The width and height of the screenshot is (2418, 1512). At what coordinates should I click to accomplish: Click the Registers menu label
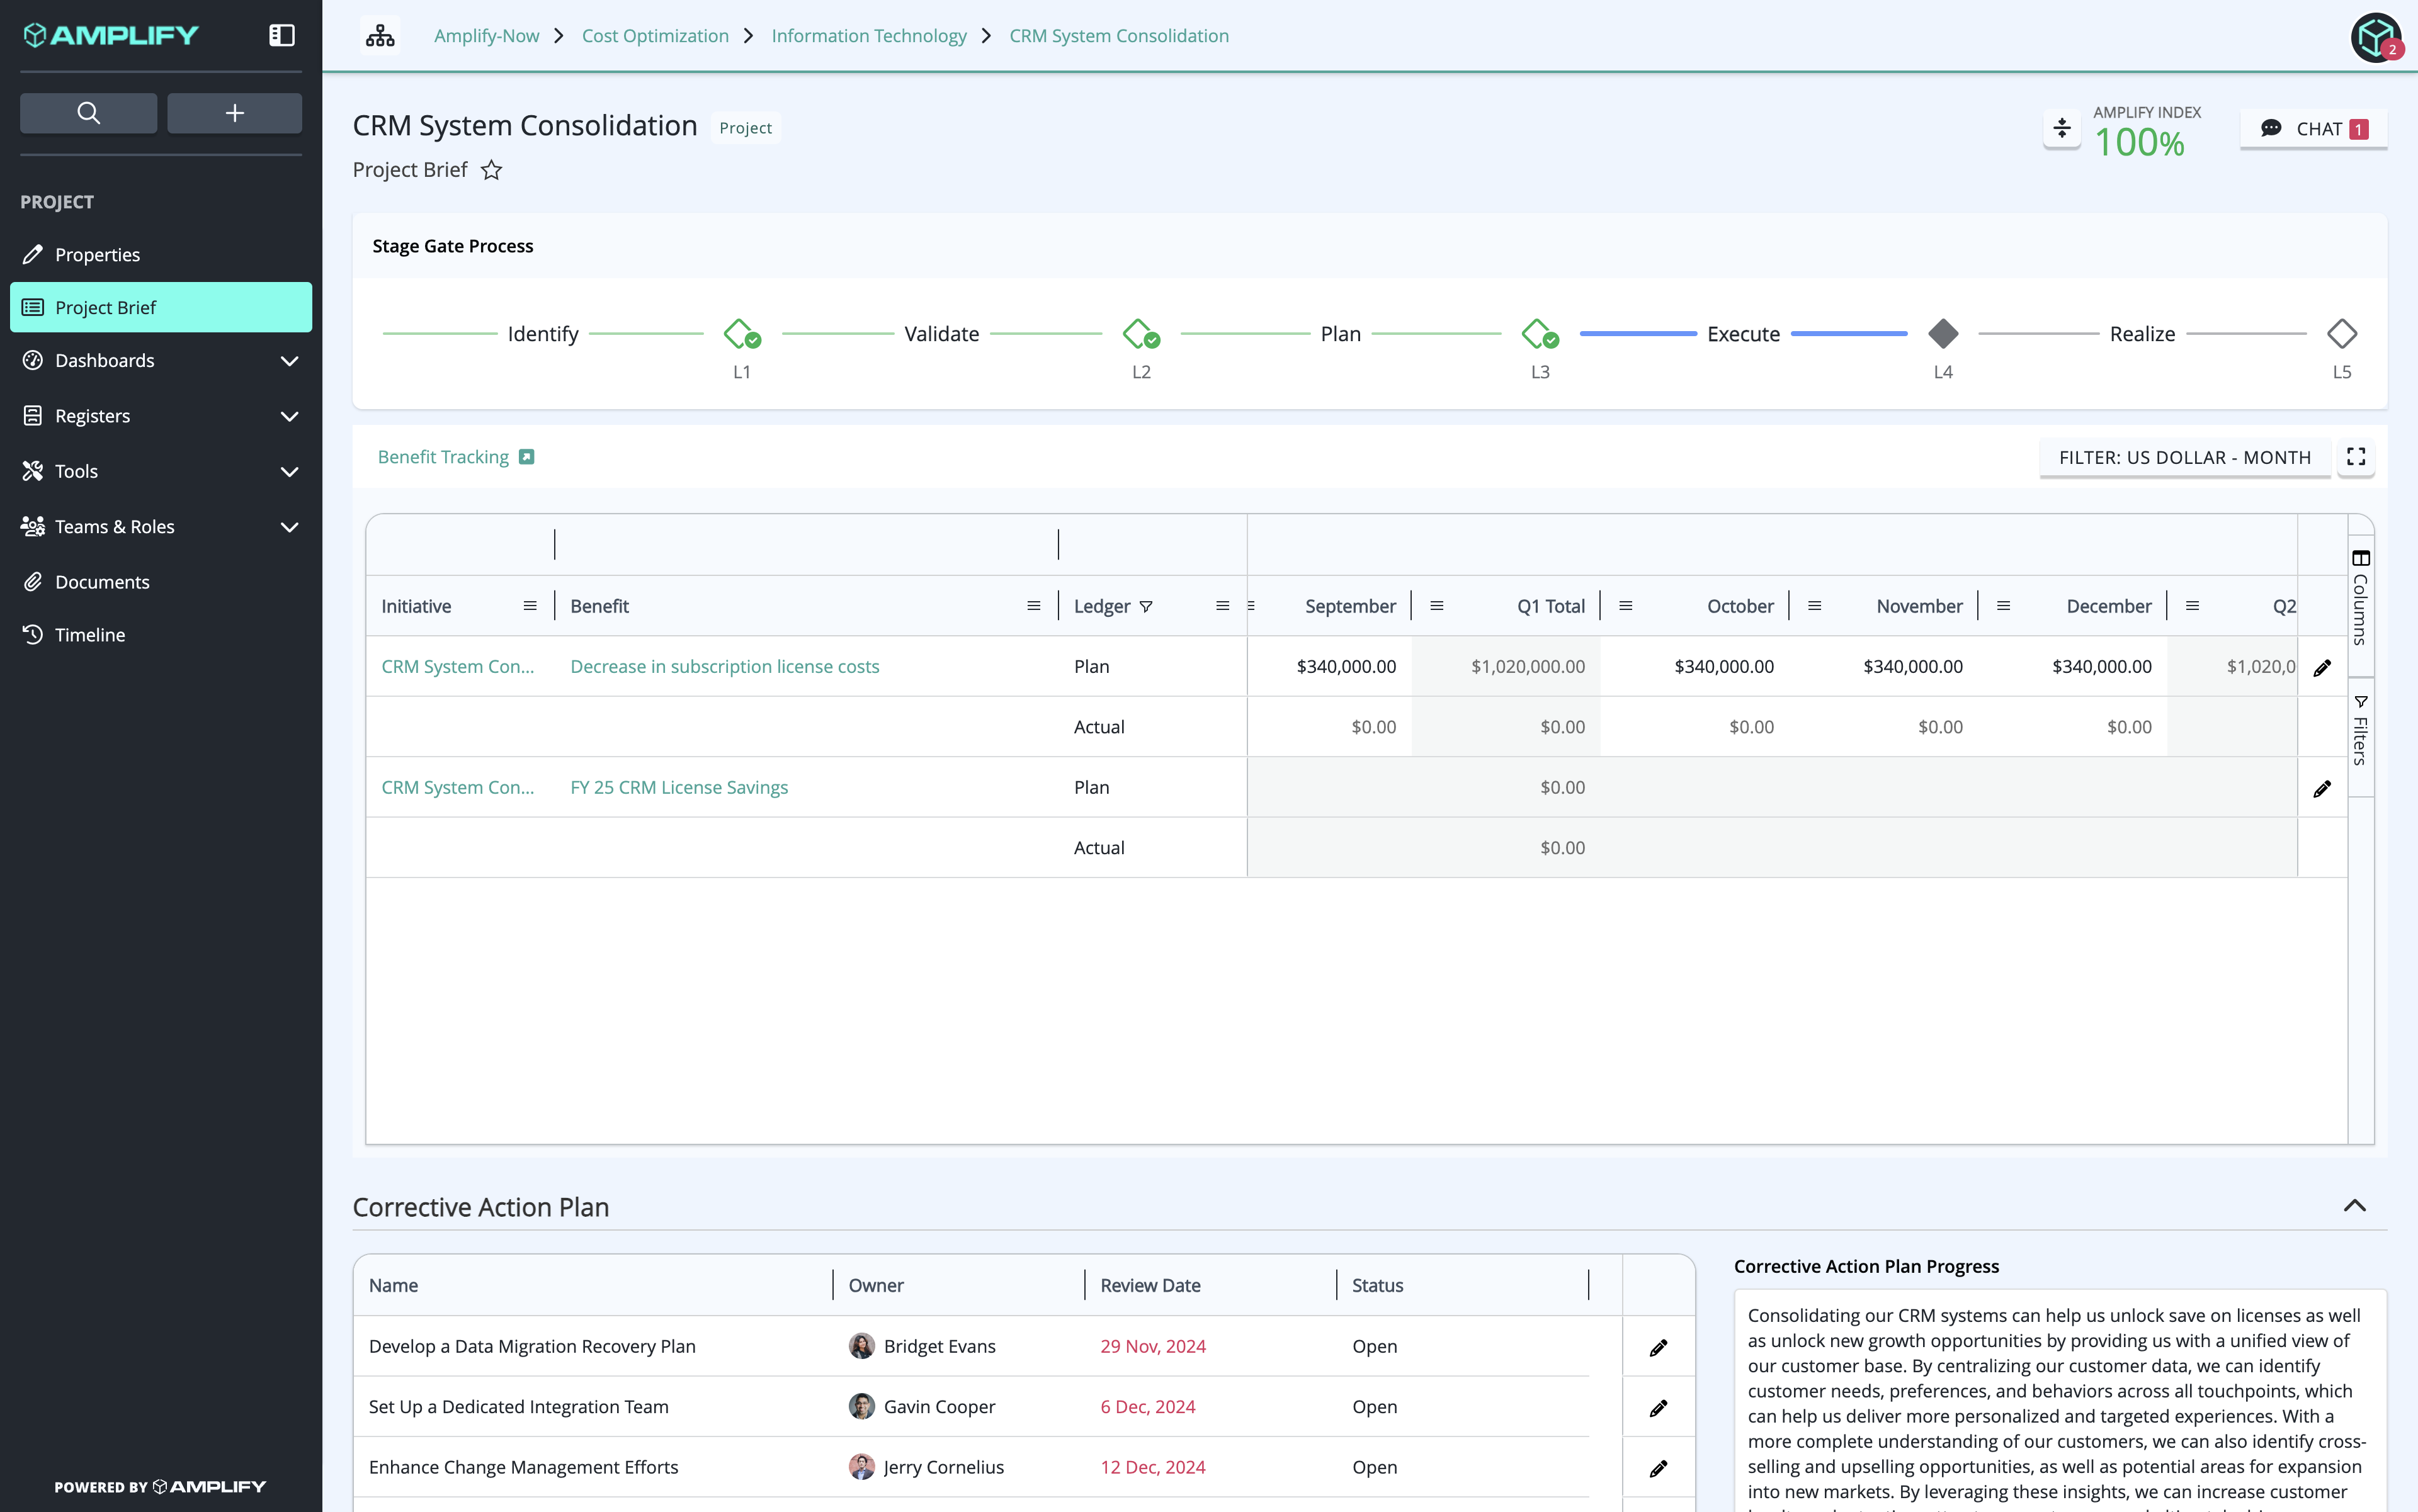(92, 416)
